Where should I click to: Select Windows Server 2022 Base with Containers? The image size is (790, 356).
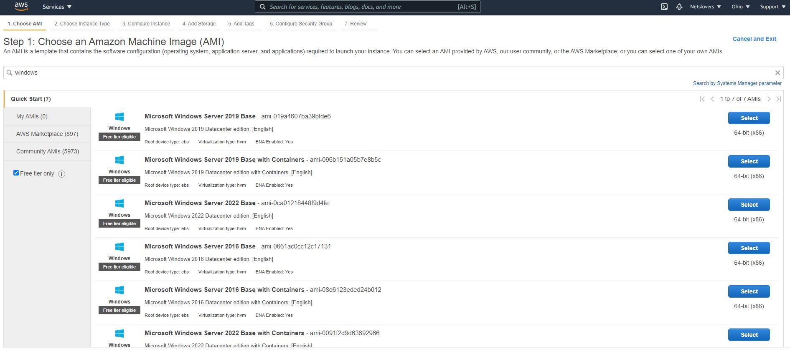(x=749, y=335)
